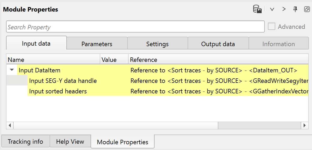Viewport: 312px width, 150px height.
Task: Select the Input SEG-Y data handle row
Action: 63,81
